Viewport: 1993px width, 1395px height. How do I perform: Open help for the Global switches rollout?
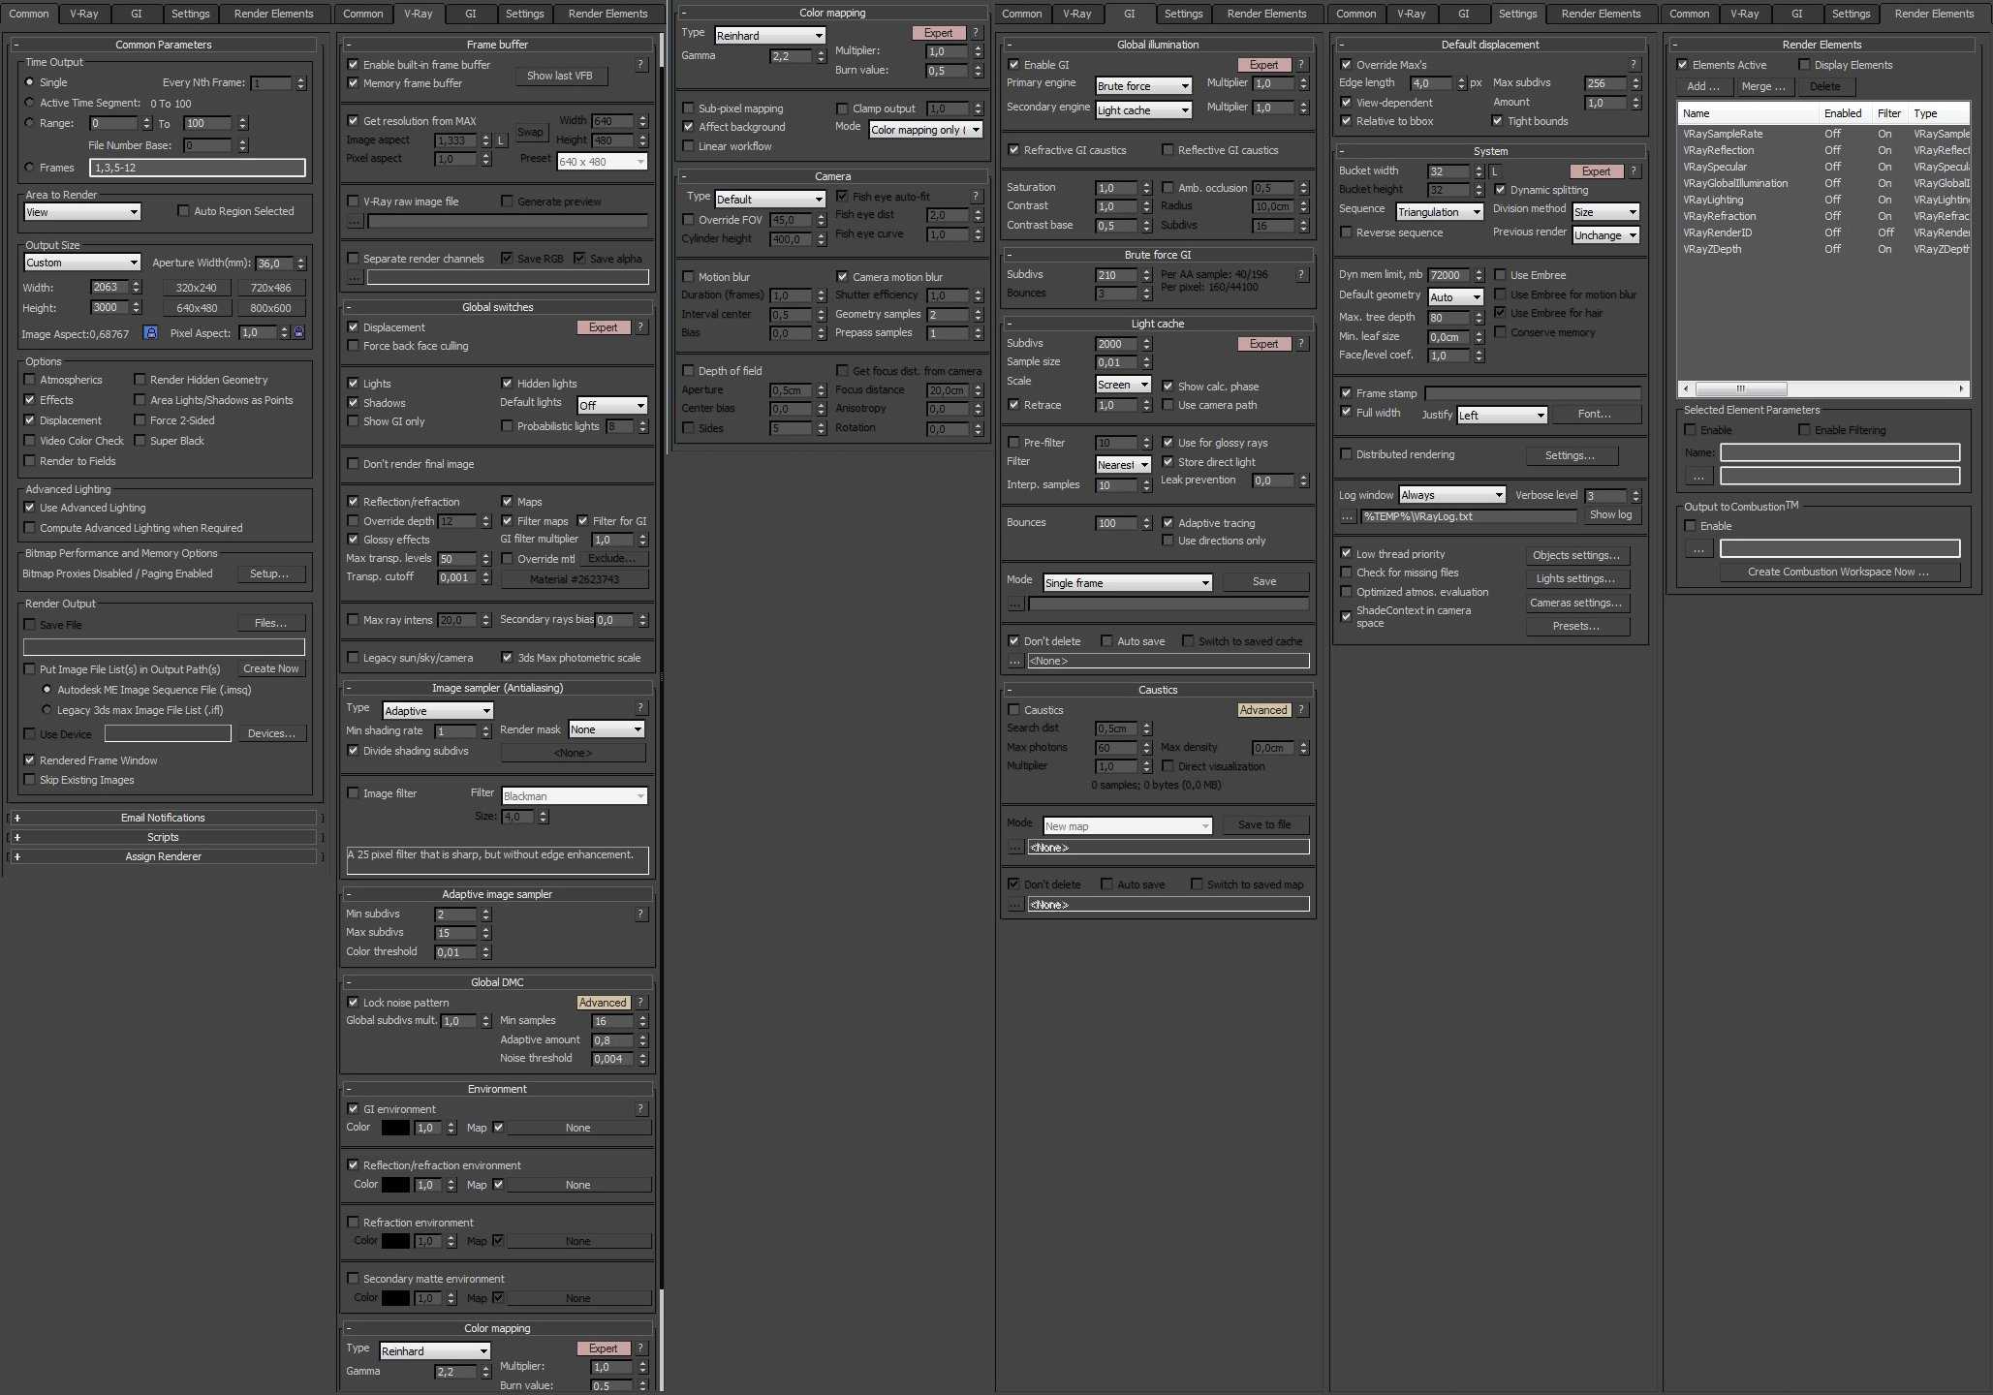[640, 327]
